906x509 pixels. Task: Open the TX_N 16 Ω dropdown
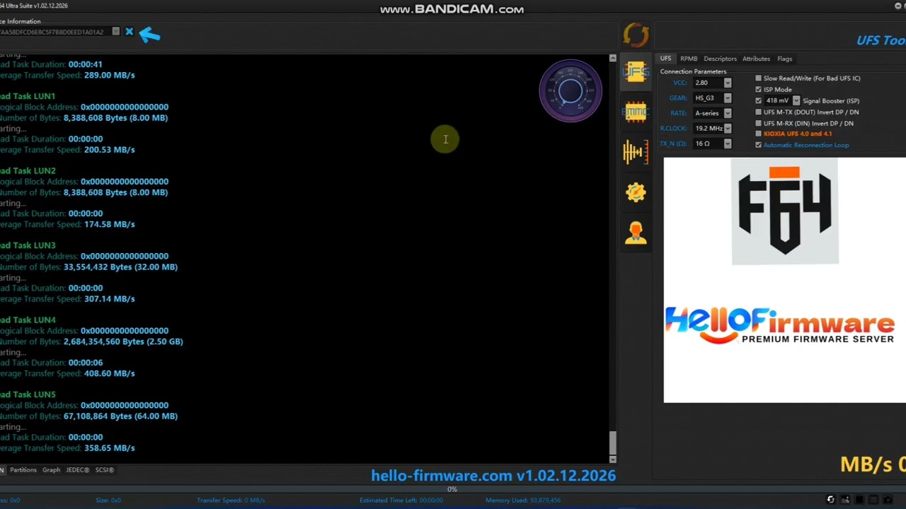tap(727, 144)
